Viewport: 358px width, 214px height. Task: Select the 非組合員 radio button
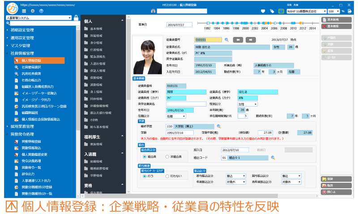click(x=168, y=157)
